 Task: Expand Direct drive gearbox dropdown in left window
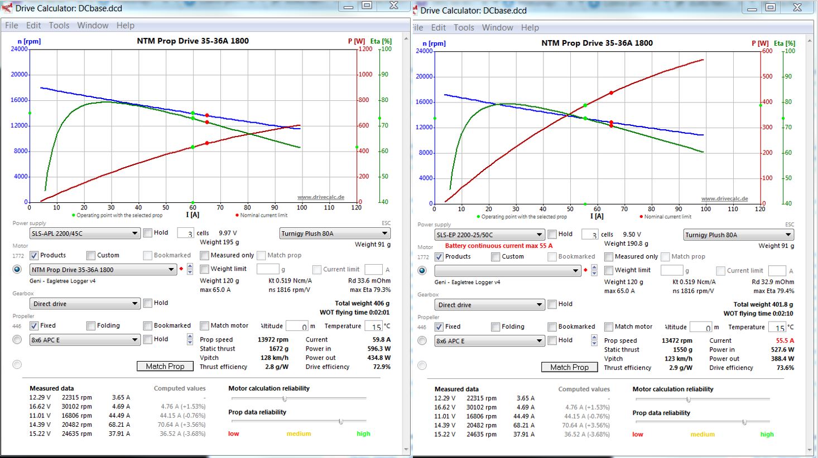[x=85, y=304]
